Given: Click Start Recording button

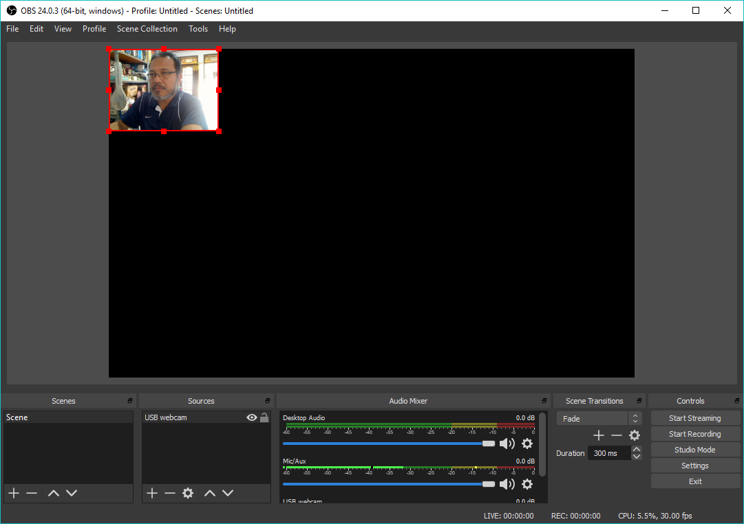Looking at the screenshot, I should (x=695, y=434).
